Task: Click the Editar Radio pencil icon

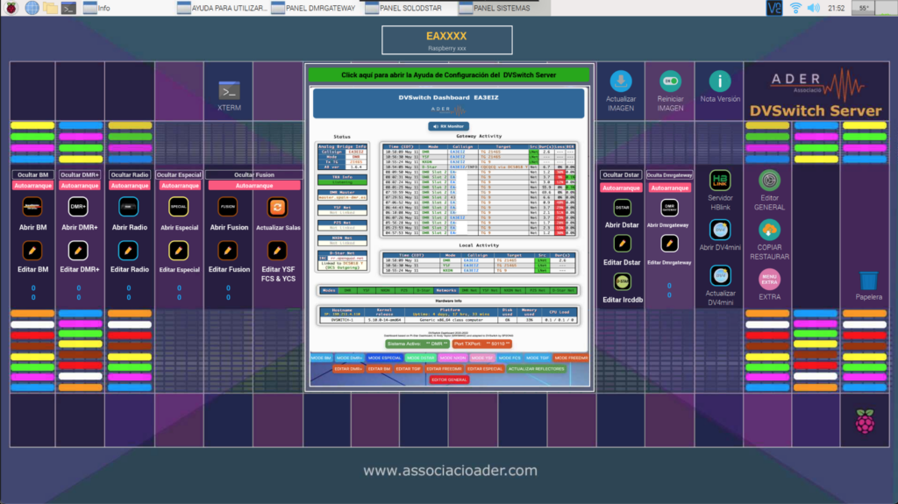Action: click(x=129, y=250)
